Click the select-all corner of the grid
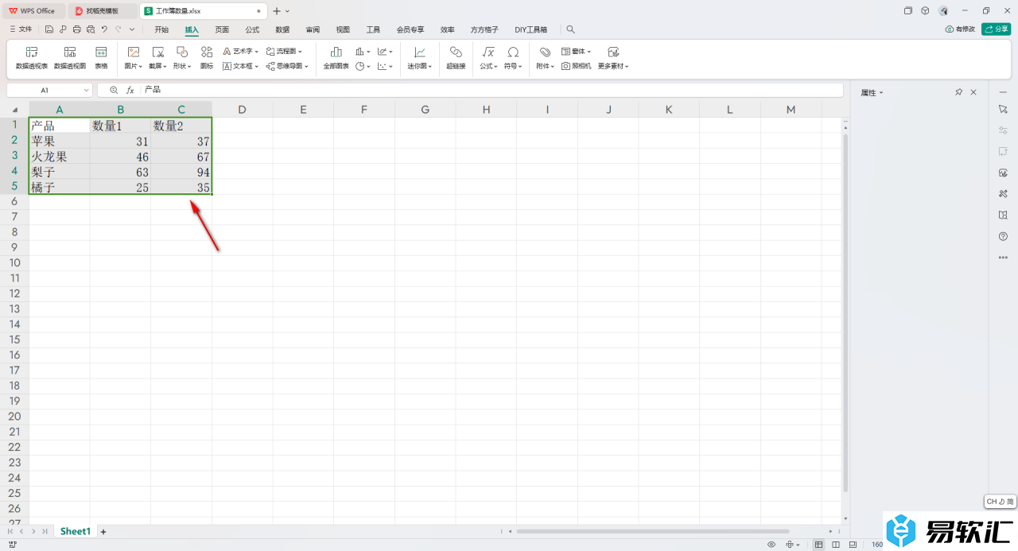1018x551 pixels. pyautogui.click(x=14, y=110)
